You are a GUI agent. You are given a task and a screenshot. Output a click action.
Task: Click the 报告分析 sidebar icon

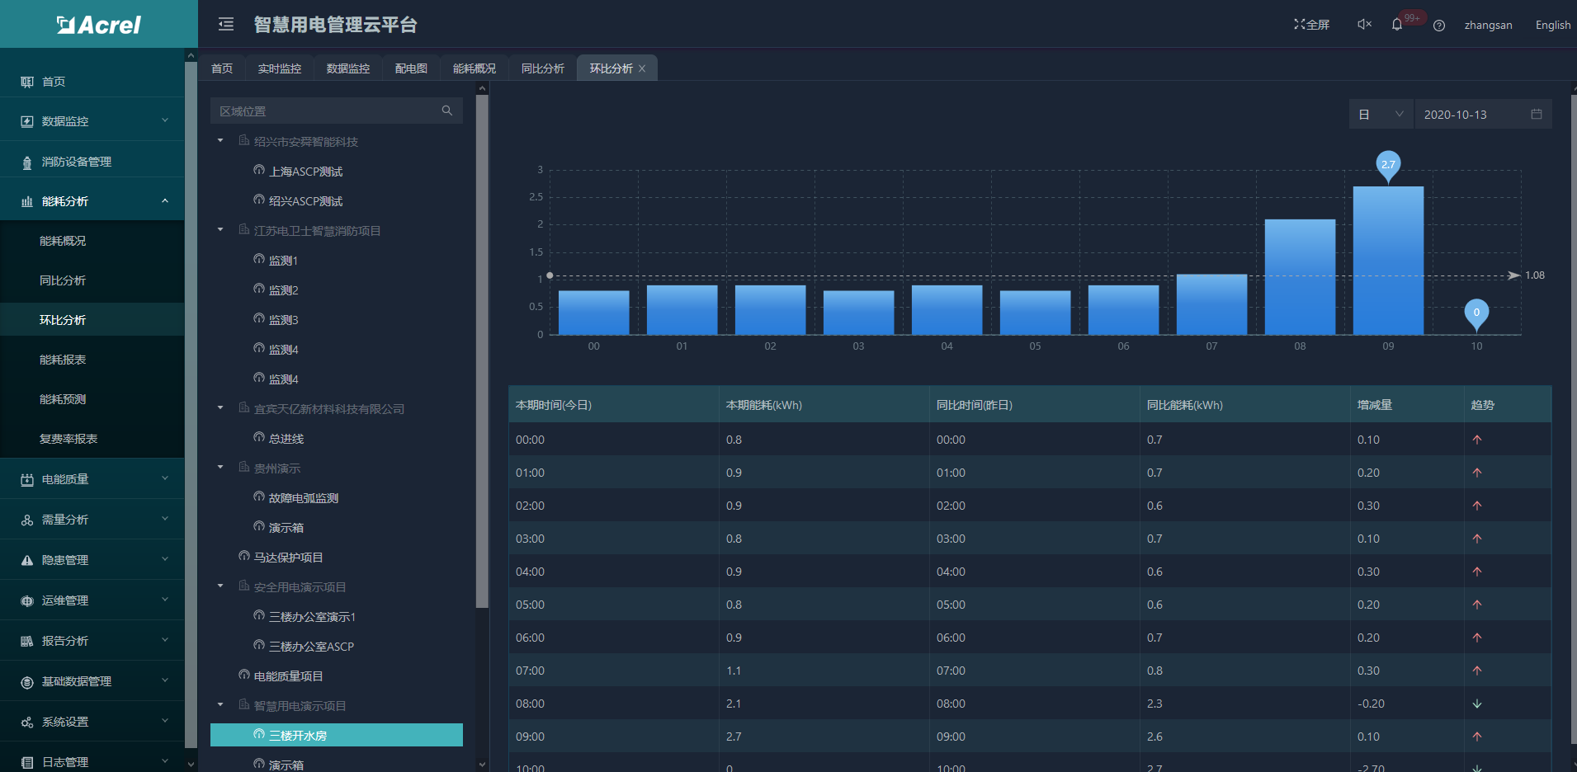tap(27, 641)
